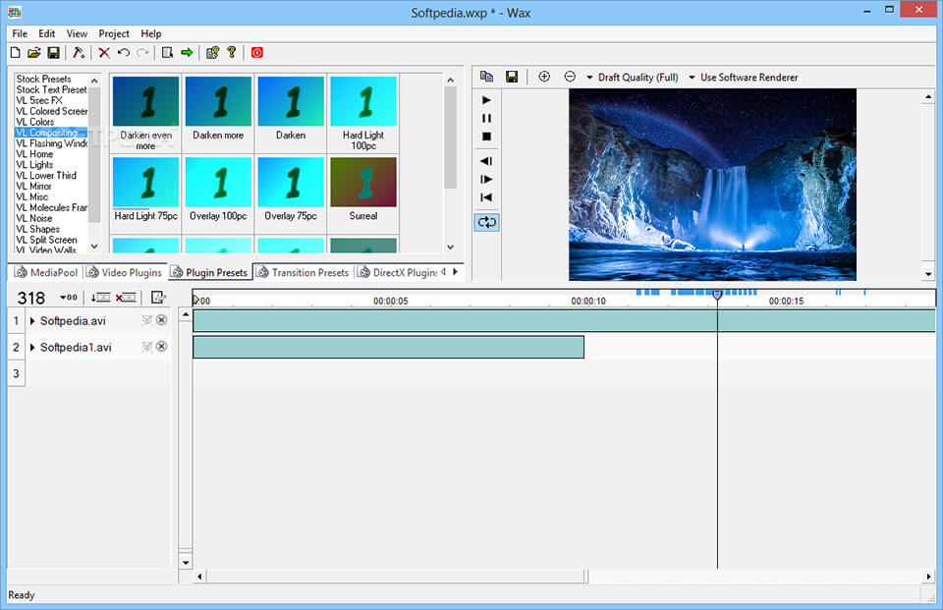Viewport: 943px width, 610px height.
Task: Click the red X delete icon in toolbar
Action: pos(104,53)
